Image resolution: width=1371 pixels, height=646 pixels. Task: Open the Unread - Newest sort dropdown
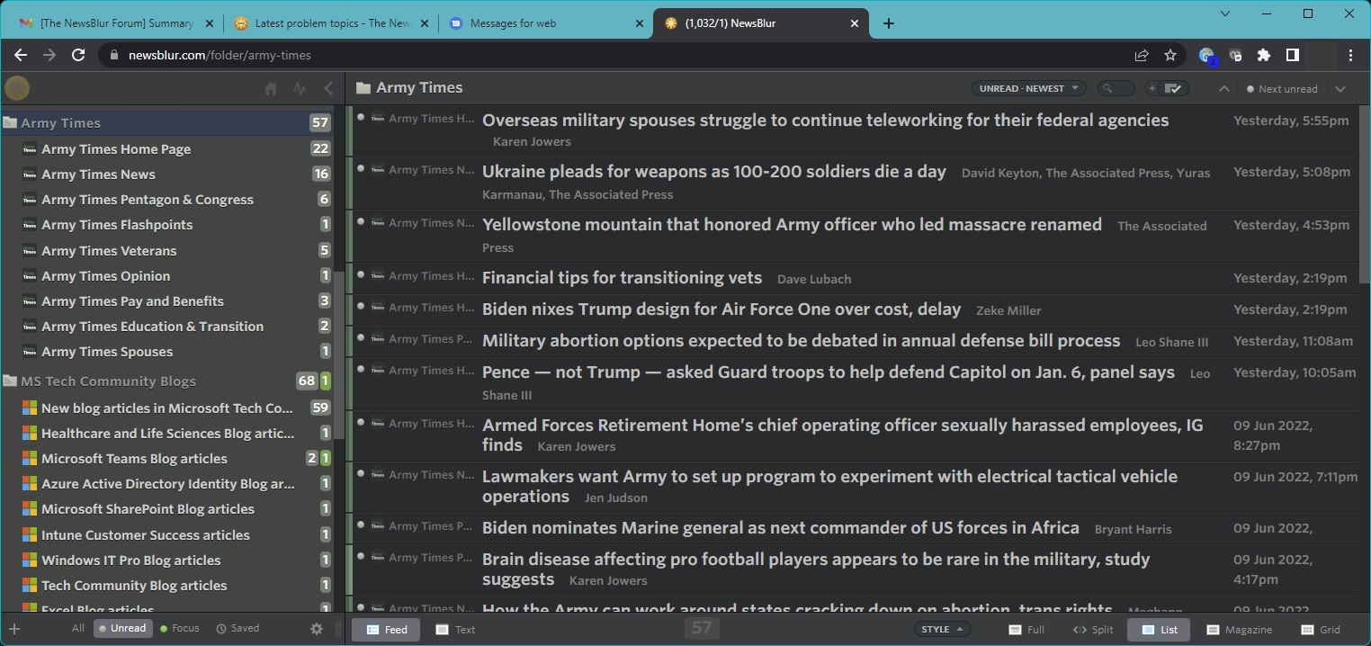pos(1028,88)
